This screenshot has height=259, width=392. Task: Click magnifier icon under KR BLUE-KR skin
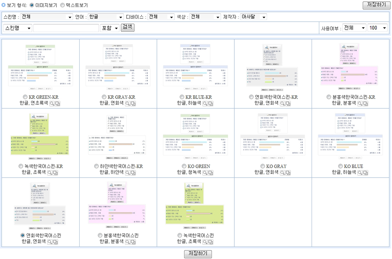(x=205, y=104)
